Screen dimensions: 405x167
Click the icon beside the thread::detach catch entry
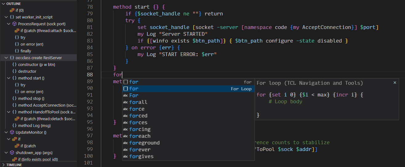[x=17, y=119]
